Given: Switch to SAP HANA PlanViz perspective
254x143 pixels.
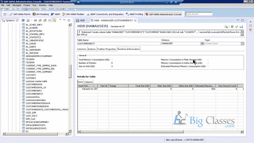Looking at the screenshot, I should coord(20,14).
